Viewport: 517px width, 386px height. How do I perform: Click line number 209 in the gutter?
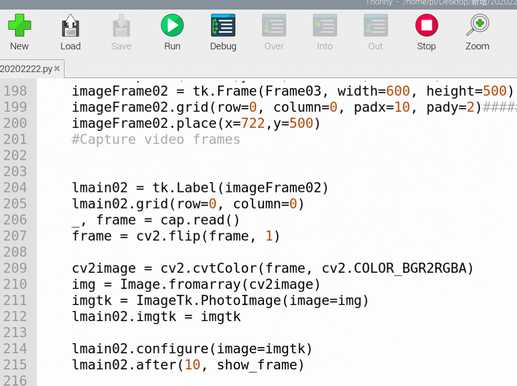pyautogui.click(x=15, y=268)
